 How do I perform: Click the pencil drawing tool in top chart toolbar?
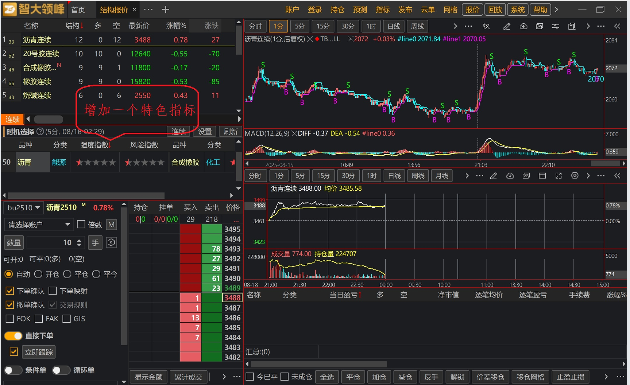tap(507, 26)
